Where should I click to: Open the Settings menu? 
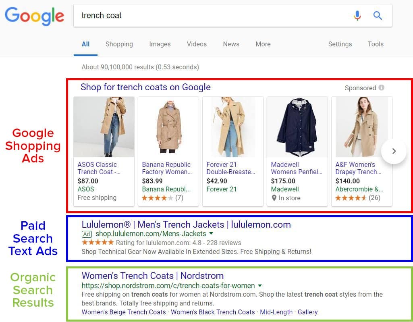(340, 44)
